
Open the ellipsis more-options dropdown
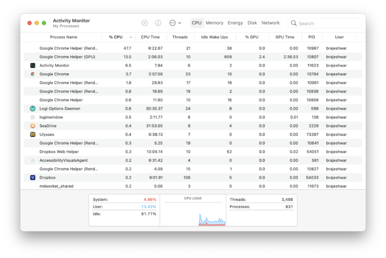[175, 23]
